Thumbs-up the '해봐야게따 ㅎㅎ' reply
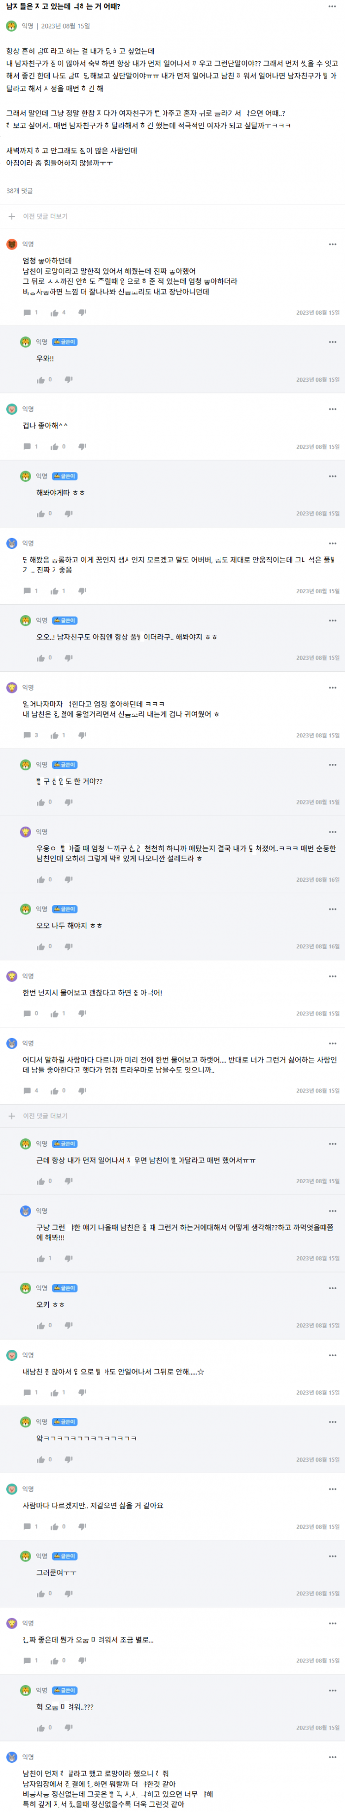 (x=41, y=514)
